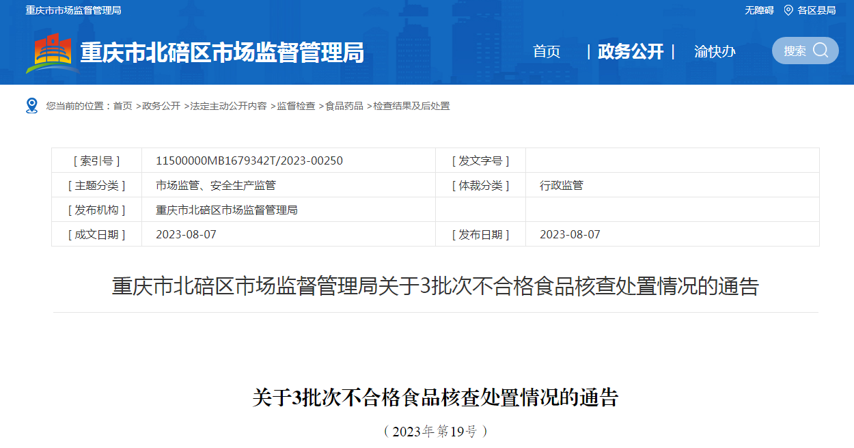854x448 pixels.
Task: Click the 您当前的位置 breadcrumb label
Action: (79, 106)
